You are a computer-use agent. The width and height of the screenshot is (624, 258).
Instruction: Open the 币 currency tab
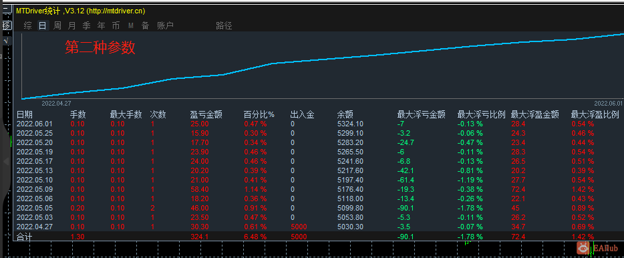[116, 26]
